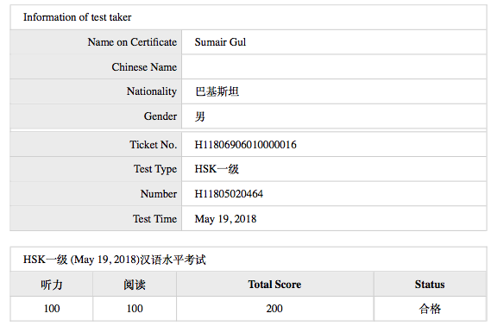497x326 pixels.
Task: Select gender value '男'
Action: pyautogui.click(x=200, y=116)
